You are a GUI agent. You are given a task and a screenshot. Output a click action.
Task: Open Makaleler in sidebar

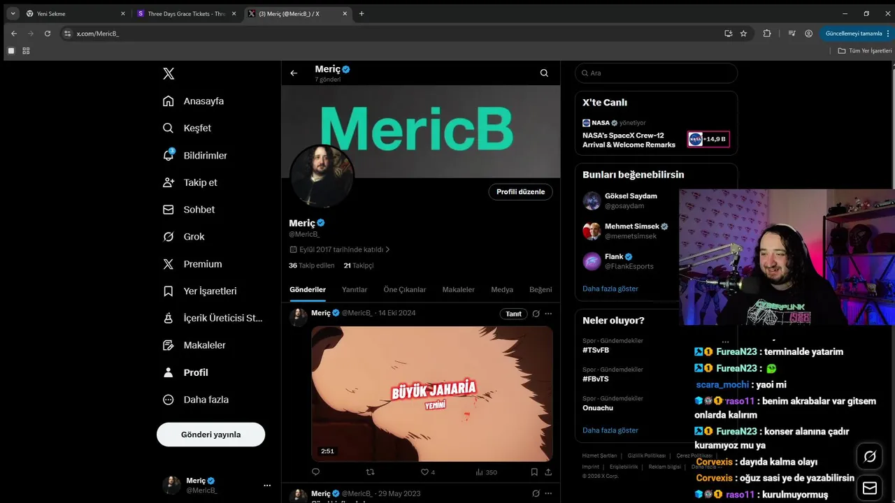click(x=194, y=345)
